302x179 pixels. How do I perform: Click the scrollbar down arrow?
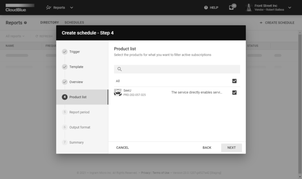300,177
